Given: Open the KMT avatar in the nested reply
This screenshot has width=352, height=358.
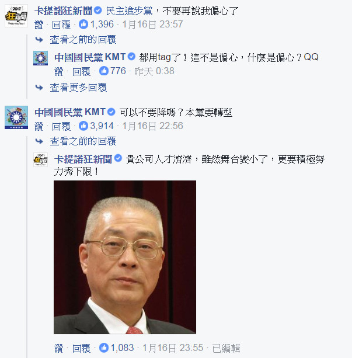Looking at the screenshot, I should coord(41,58).
